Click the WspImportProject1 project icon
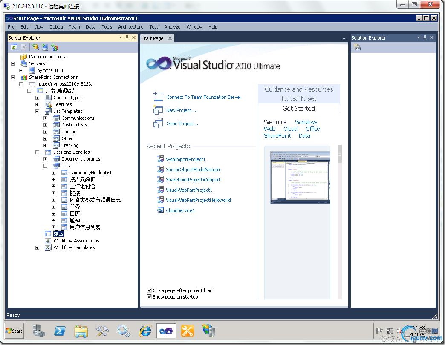445x345 pixels. 160,159
